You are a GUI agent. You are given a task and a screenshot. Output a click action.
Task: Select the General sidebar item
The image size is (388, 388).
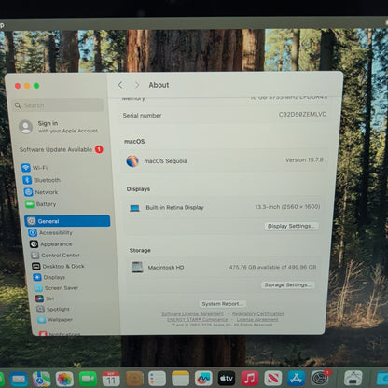tap(67, 221)
